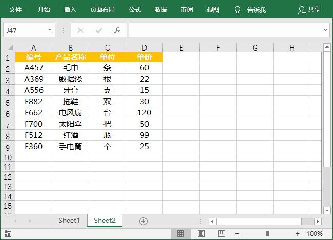Click the confirm checkmark formula bar icon
The image size is (333, 240).
pos(99,30)
